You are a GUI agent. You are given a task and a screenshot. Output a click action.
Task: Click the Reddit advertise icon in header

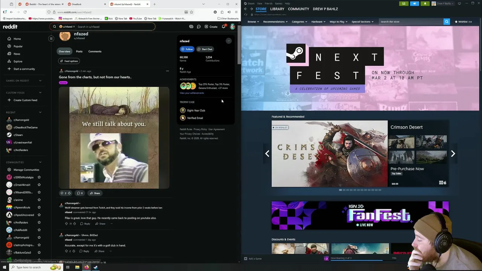(x=191, y=27)
